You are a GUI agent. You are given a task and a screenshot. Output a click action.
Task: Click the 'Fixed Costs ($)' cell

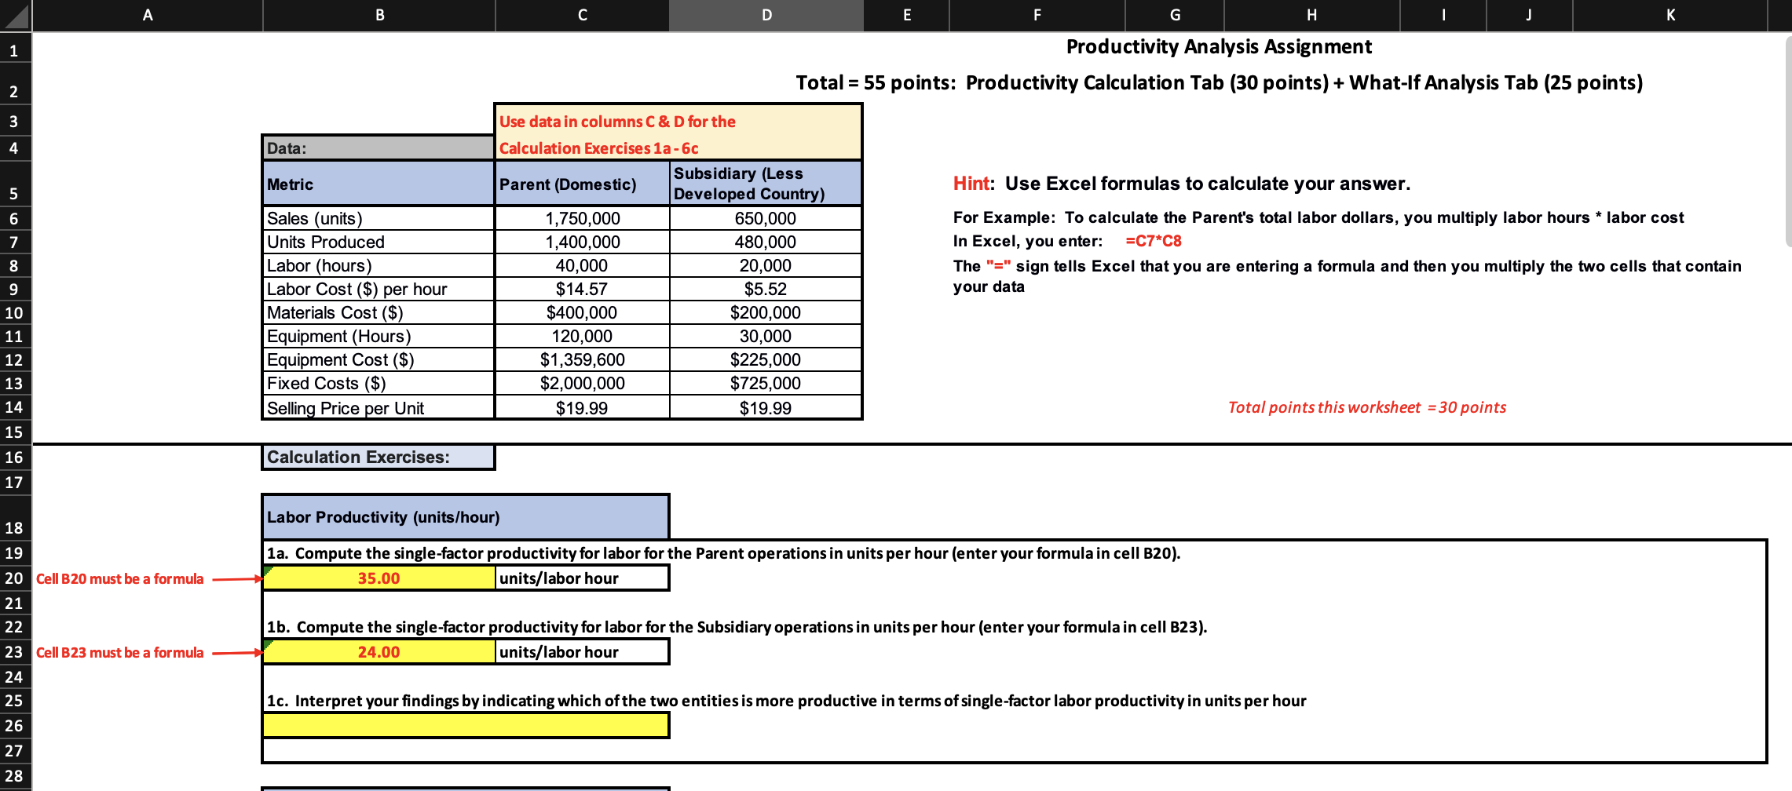pyautogui.click(x=379, y=383)
